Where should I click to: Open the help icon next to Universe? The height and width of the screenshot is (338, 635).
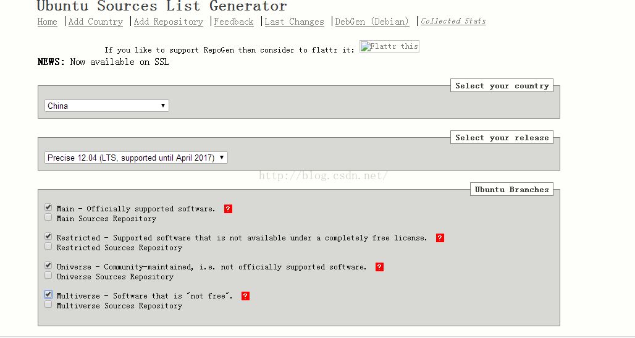(x=379, y=267)
